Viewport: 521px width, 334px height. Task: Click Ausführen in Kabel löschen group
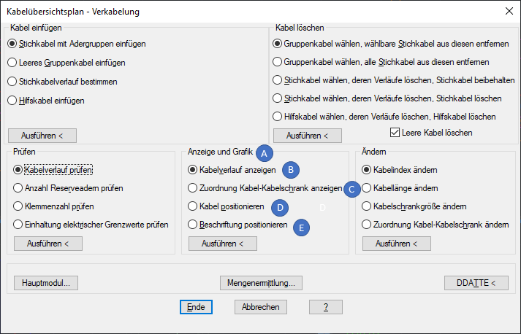[x=308, y=136]
